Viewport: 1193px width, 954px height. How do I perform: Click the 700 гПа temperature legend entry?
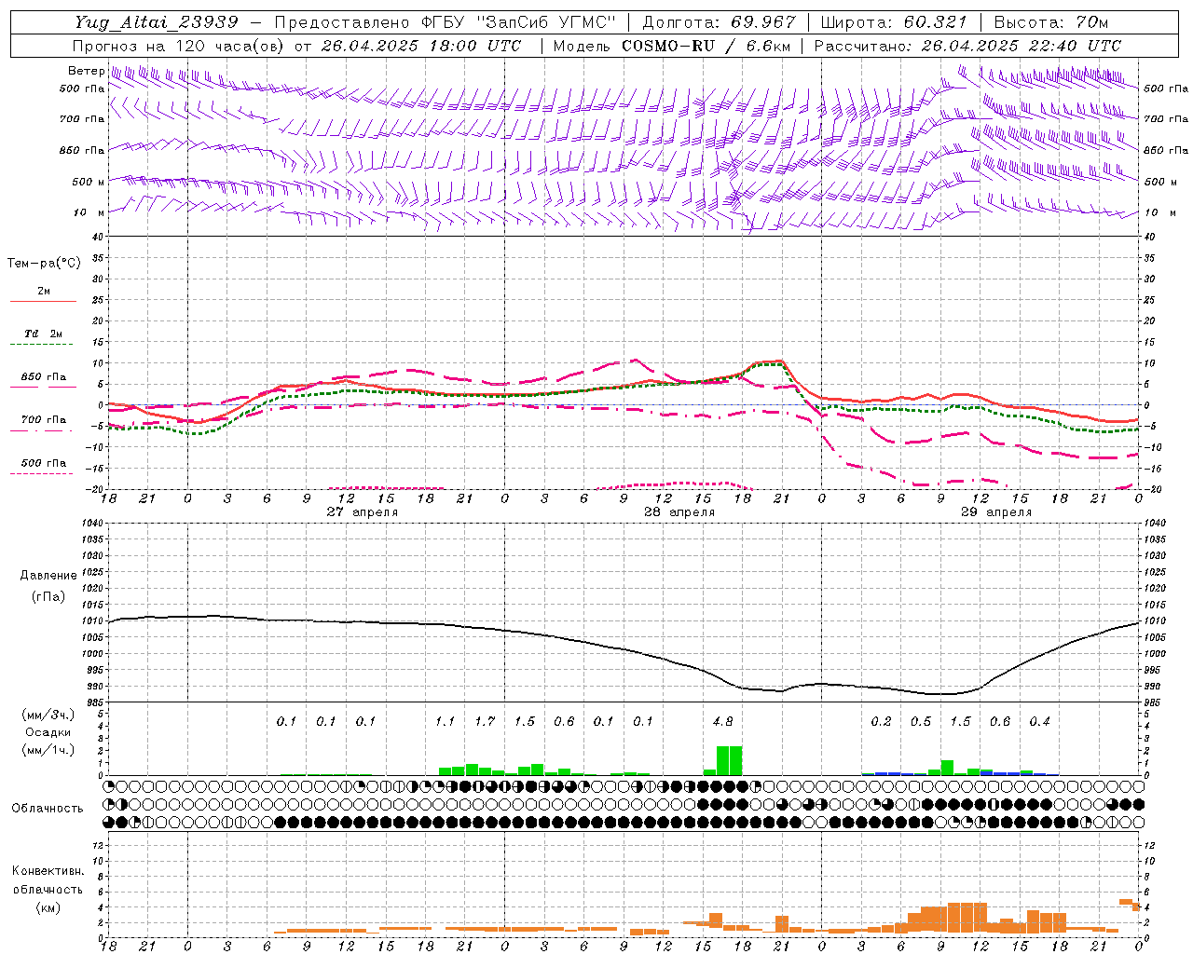(44, 420)
